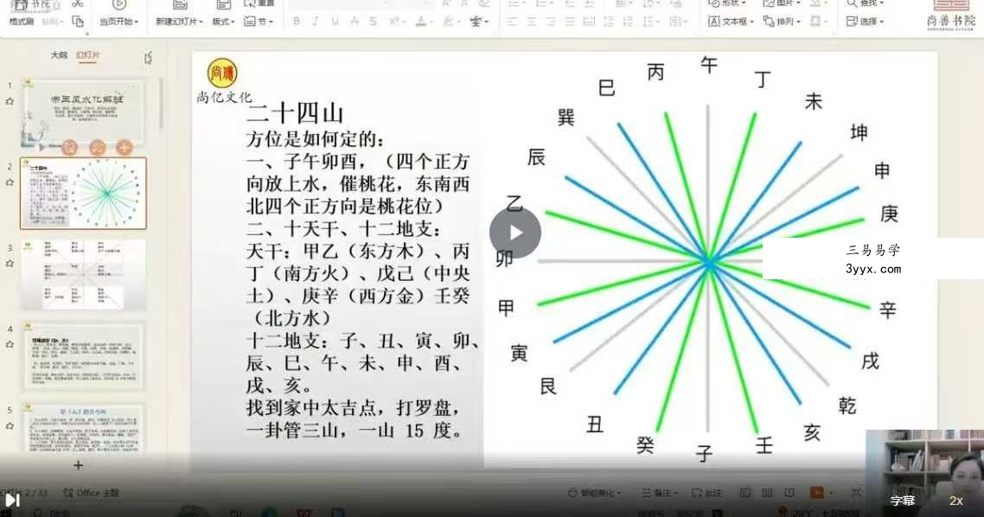Select slide 4 thumbnail
This screenshot has height=517, width=984.
tap(84, 355)
